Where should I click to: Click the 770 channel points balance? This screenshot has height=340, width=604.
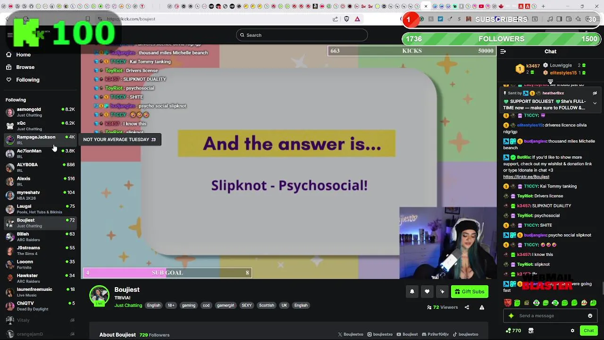coord(513,331)
